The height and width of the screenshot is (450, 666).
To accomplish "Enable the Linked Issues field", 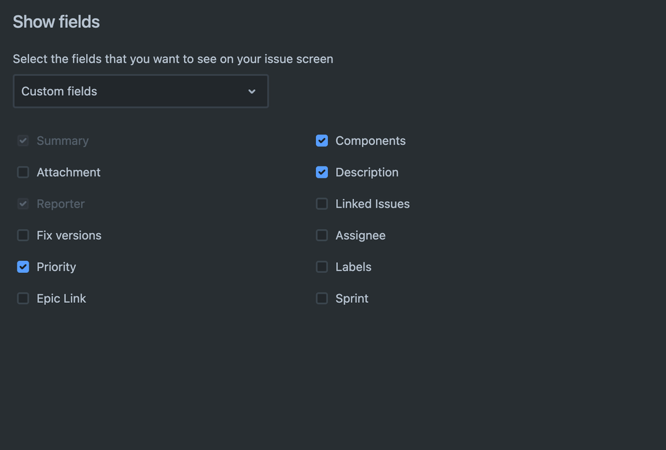I will 322,204.
